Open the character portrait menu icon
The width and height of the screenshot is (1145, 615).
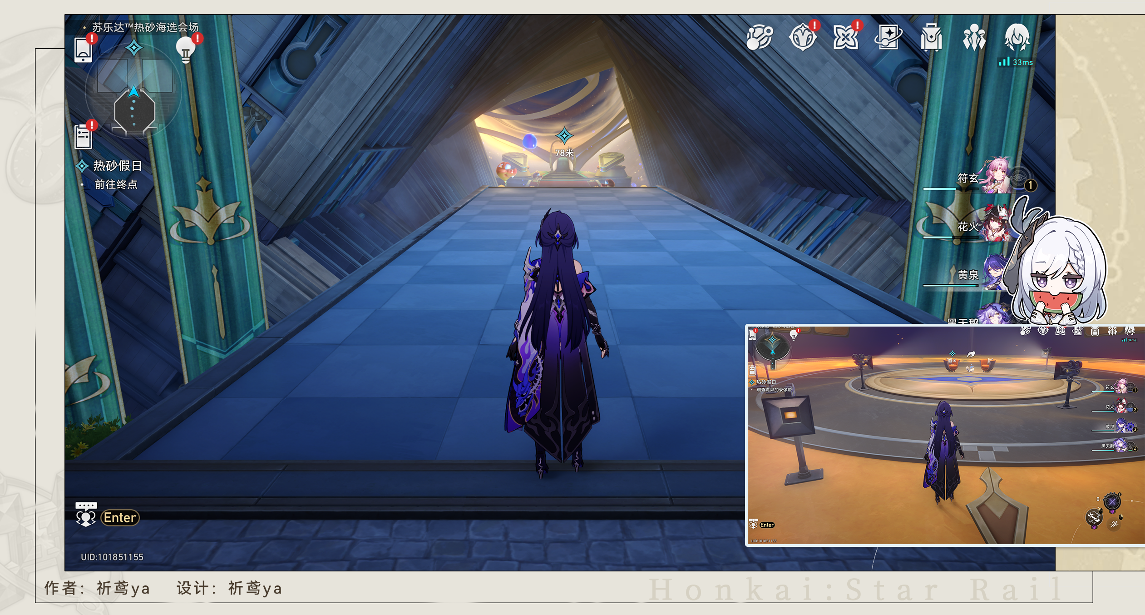[1017, 36]
